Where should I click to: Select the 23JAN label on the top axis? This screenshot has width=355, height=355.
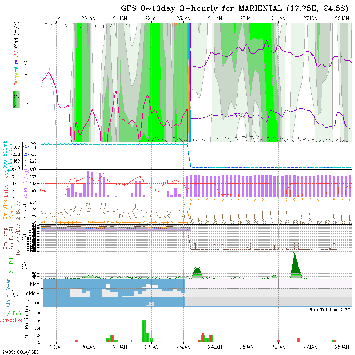point(183,19)
